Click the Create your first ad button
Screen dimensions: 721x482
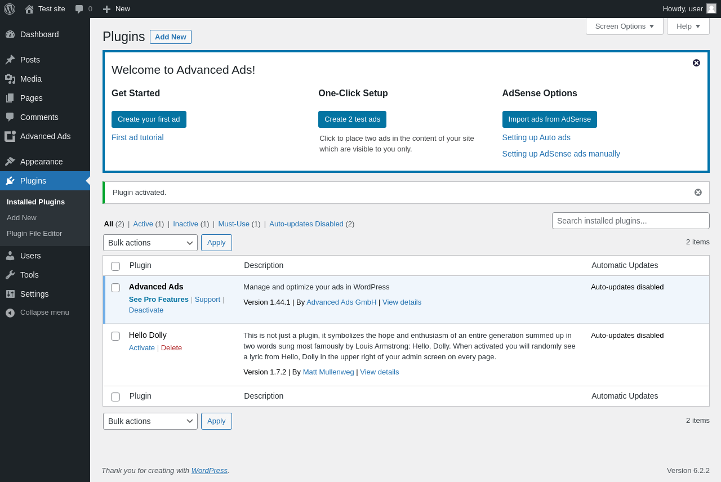tap(149, 119)
